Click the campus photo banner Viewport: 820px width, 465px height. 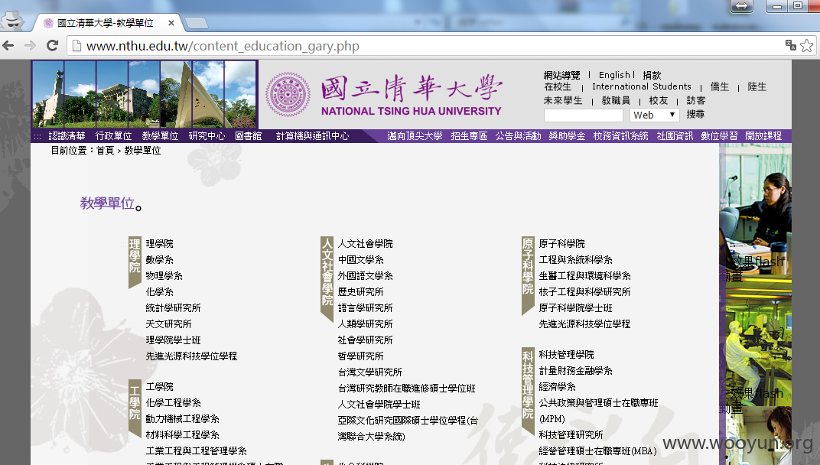pos(145,95)
